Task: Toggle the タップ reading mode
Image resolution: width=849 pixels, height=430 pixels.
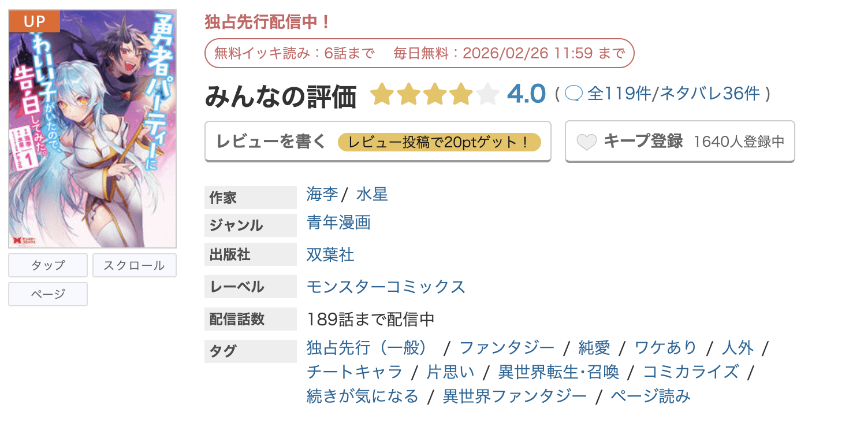Action: click(47, 265)
